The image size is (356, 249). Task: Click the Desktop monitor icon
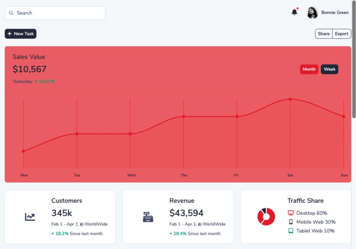(290, 213)
